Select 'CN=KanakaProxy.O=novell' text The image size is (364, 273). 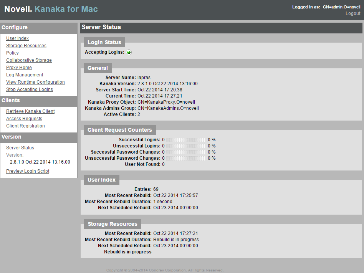coord(166,102)
